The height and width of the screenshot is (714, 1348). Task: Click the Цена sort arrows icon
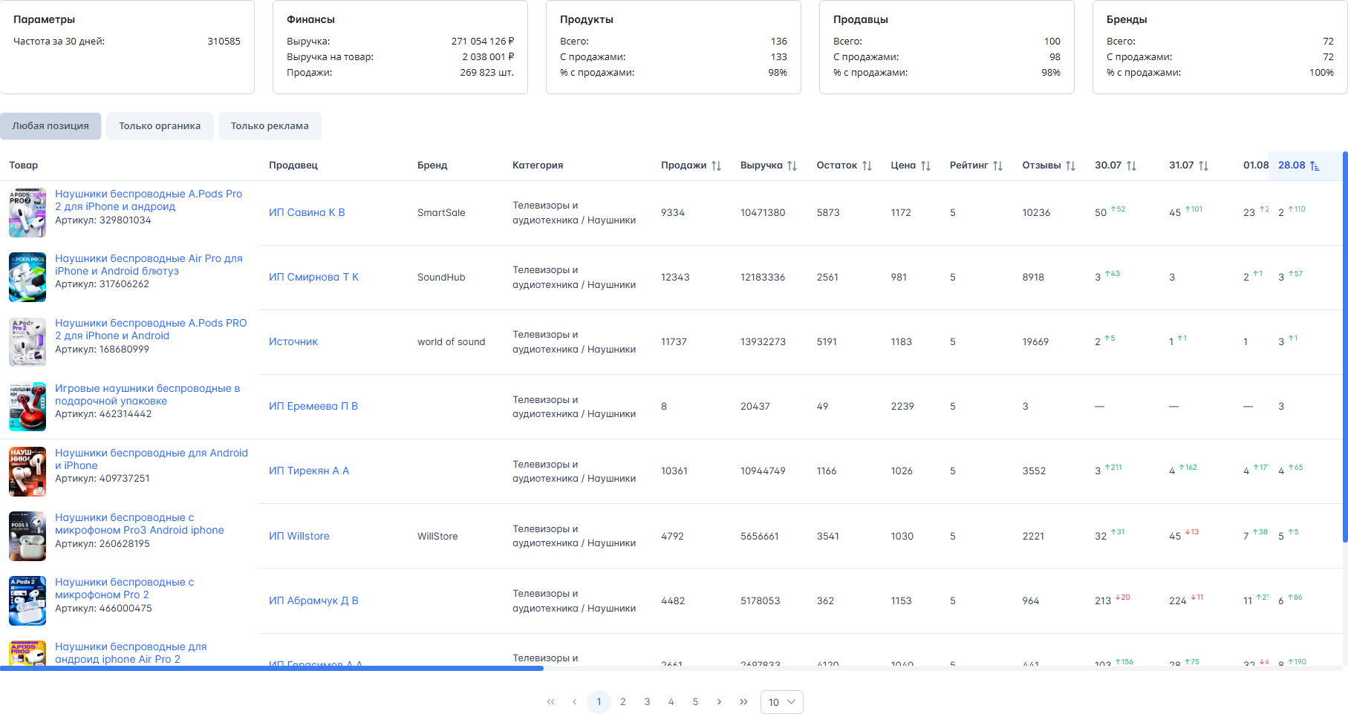point(925,166)
